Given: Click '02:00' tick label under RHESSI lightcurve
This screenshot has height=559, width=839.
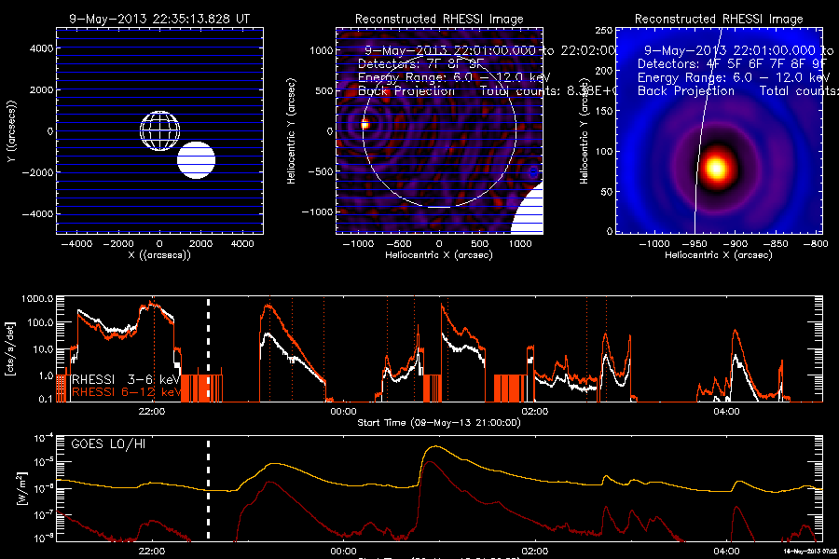Looking at the screenshot, I should click(x=534, y=411).
